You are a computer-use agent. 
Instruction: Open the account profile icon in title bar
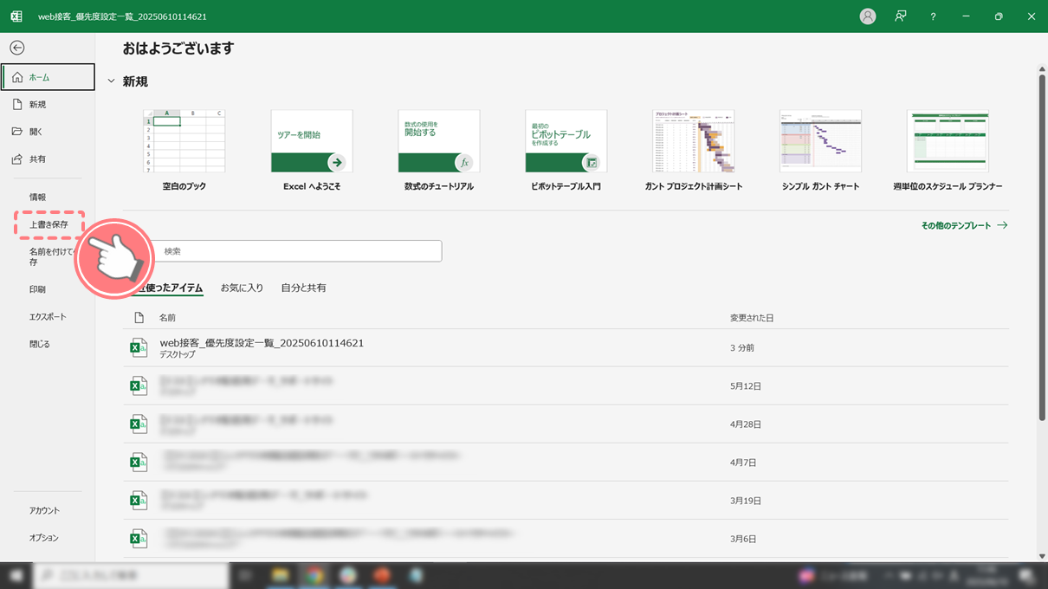867,16
